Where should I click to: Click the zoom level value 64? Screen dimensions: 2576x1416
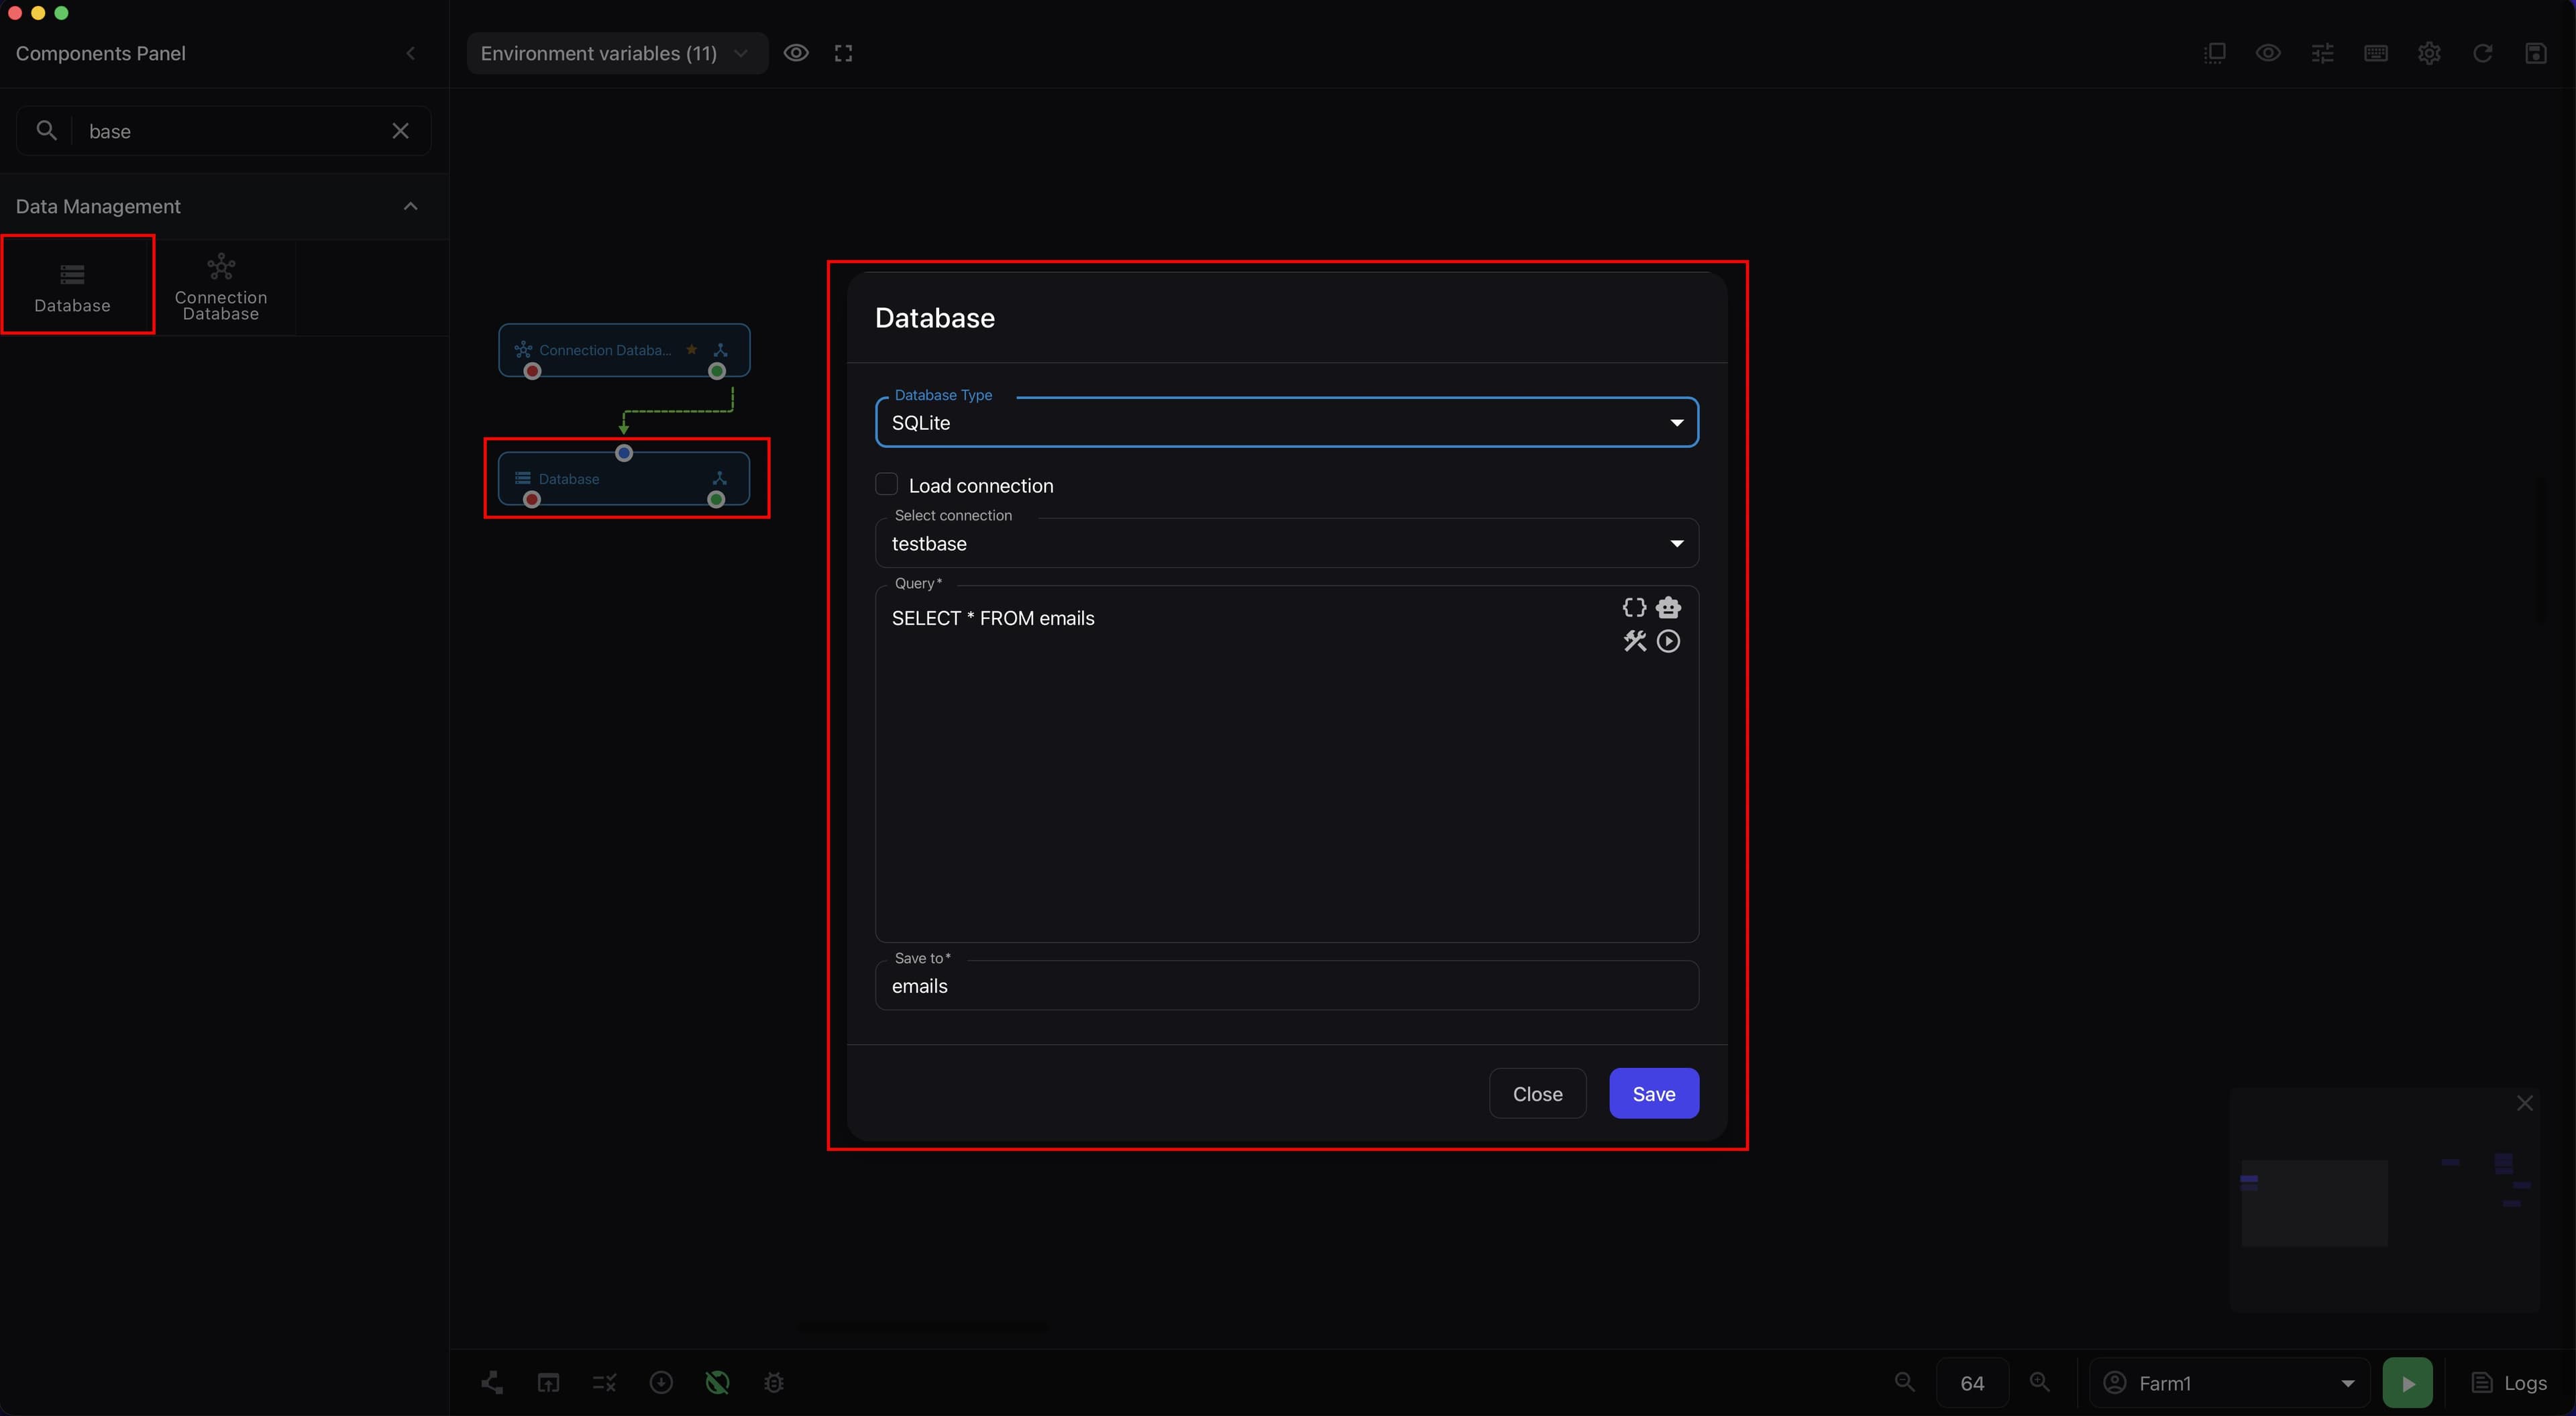[1972, 1382]
